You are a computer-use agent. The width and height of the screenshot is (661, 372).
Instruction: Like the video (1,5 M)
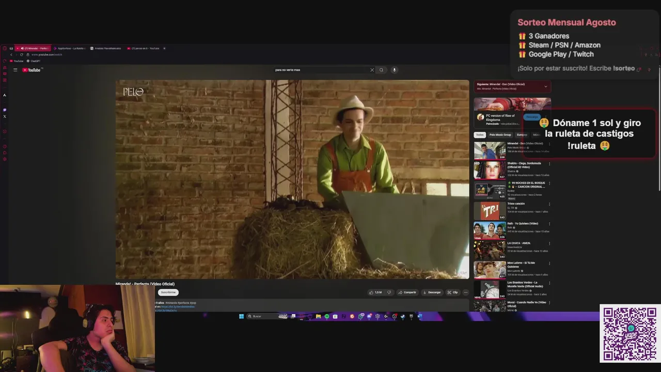click(x=375, y=292)
